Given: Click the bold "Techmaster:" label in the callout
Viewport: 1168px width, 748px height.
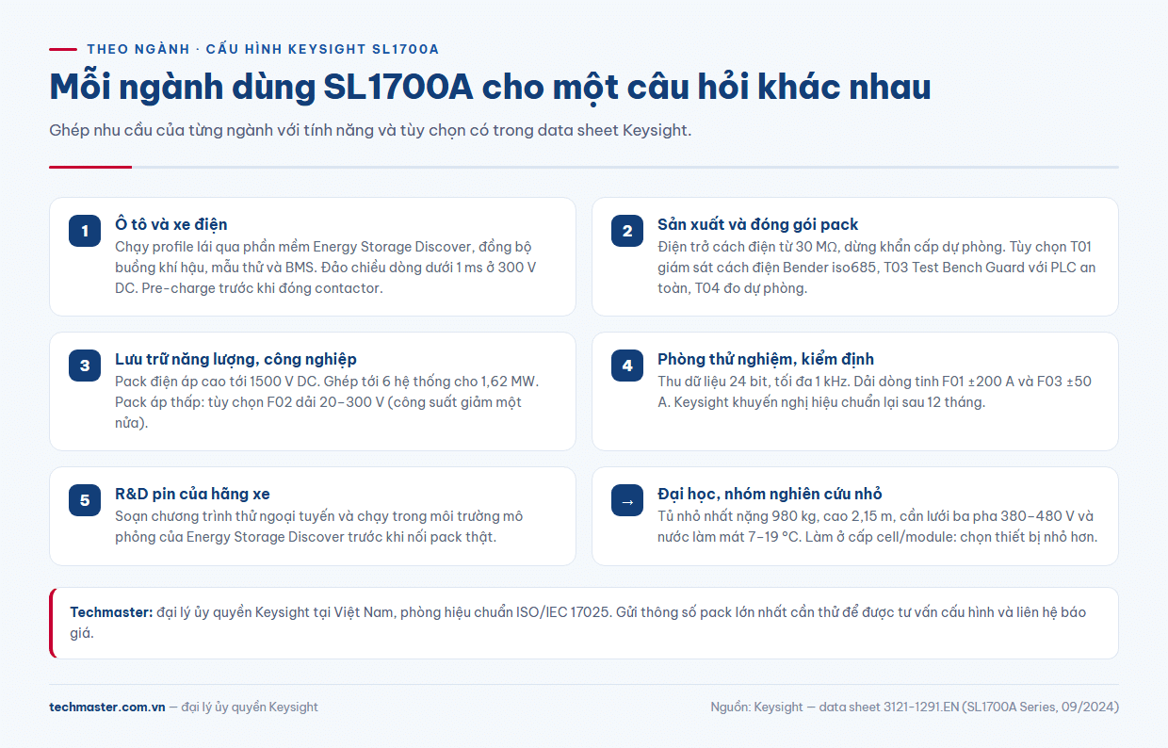Looking at the screenshot, I should tap(111, 612).
